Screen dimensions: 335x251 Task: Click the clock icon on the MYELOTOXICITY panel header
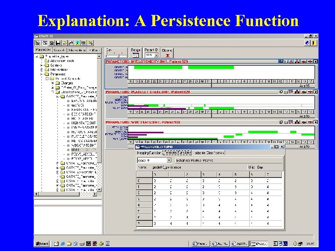[x=281, y=61]
